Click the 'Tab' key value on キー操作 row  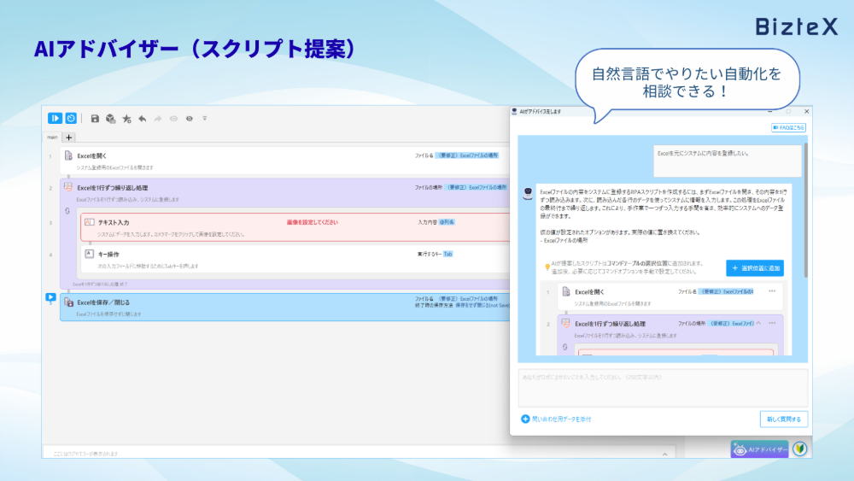click(x=447, y=254)
